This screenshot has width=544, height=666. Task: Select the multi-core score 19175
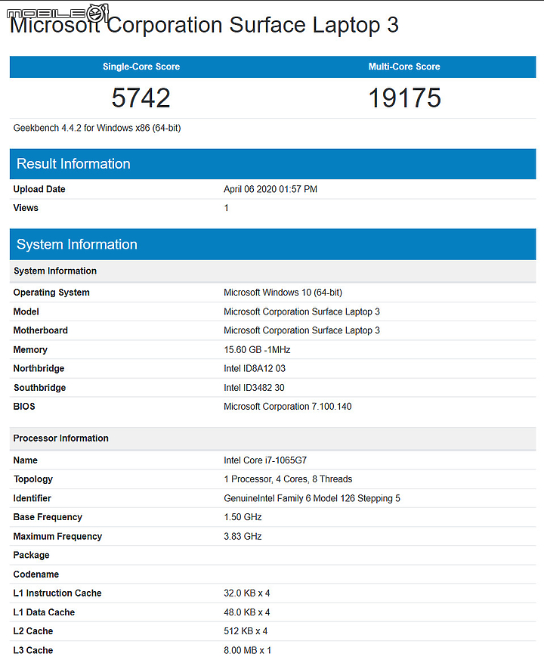(404, 98)
